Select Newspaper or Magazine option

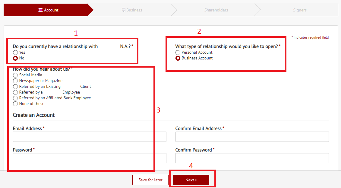click(x=15, y=81)
